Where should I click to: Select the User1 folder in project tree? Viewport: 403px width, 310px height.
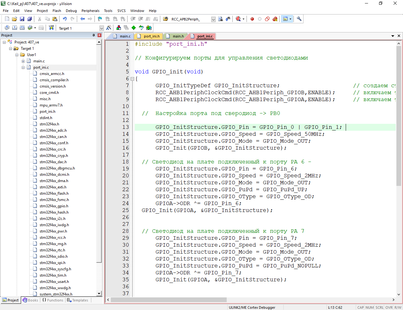point(31,55)
